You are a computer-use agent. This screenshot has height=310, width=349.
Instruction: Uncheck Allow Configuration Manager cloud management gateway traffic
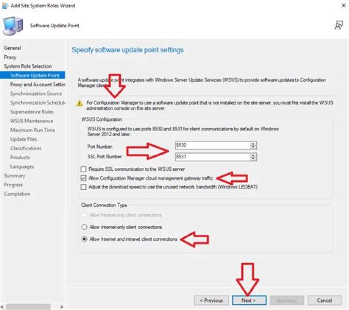(x=83, y=178)
